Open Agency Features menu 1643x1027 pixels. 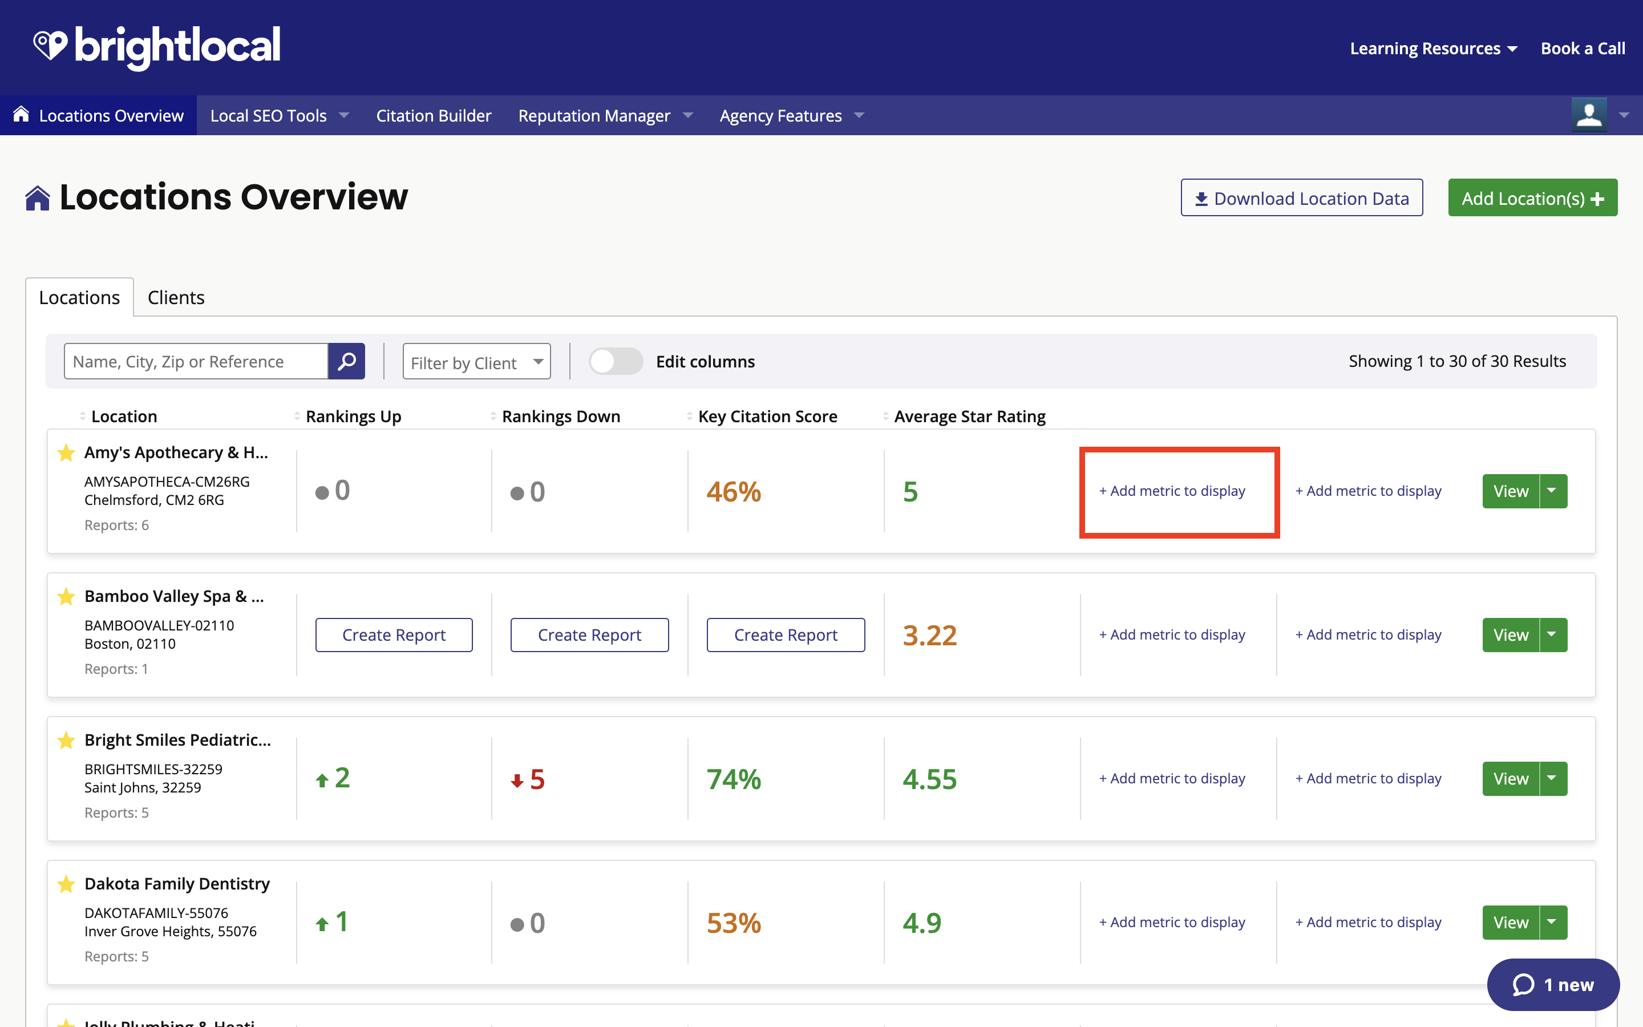coord(792,115)
